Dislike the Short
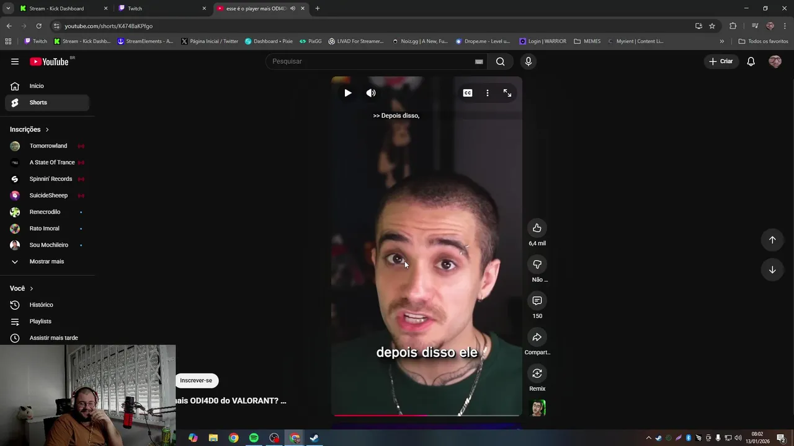The image size is (794, 446). (537, 265)
